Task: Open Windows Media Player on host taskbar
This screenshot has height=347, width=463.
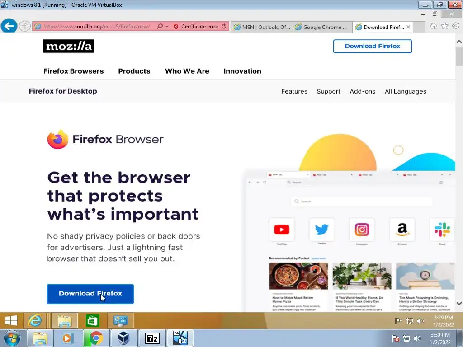Action: (67, 338)
